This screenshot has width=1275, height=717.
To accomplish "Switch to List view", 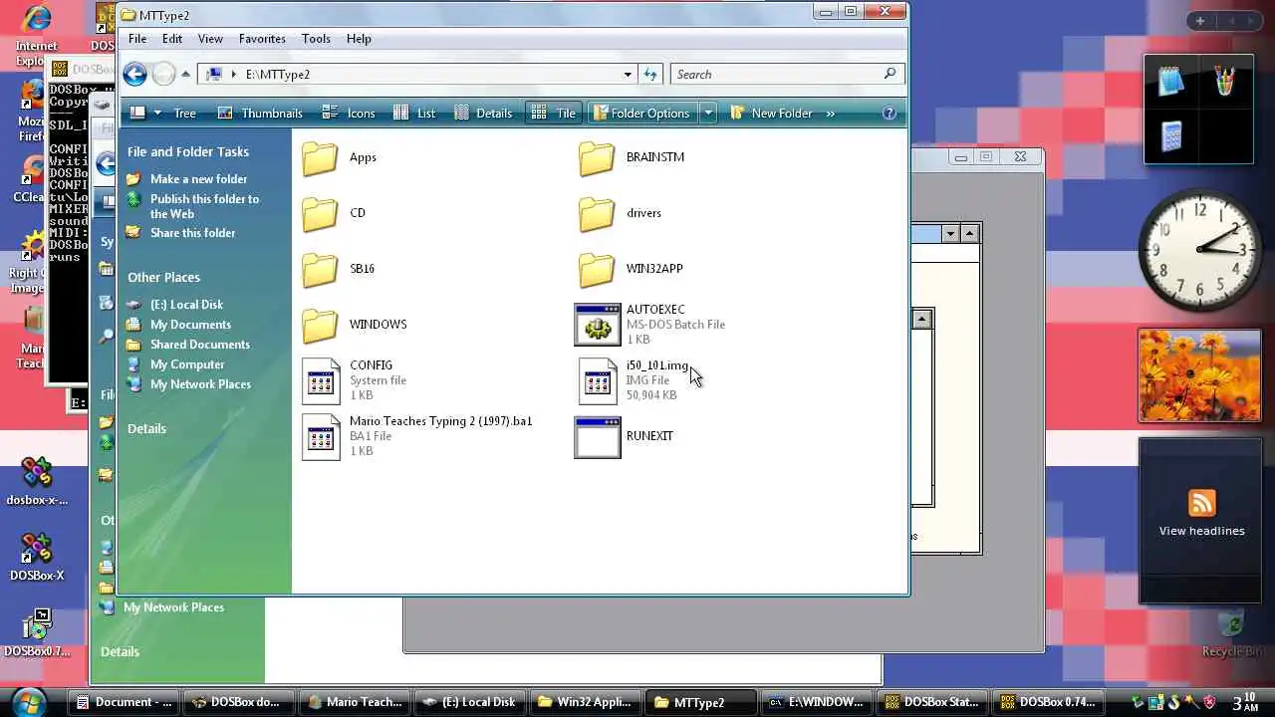I will [x=415, y=114].
